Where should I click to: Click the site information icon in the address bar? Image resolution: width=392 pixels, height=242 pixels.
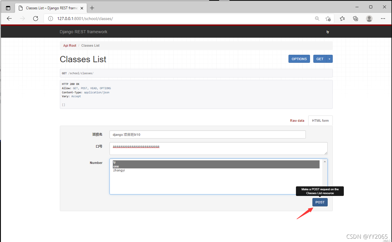51,19
